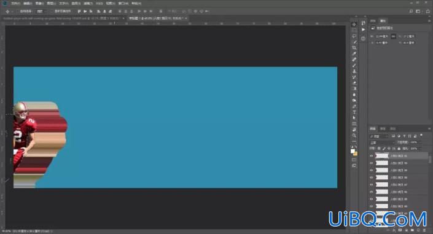Change screen mode from toolbox bottom
Screen dimensions: 433x234
click(x=354, y=165)
